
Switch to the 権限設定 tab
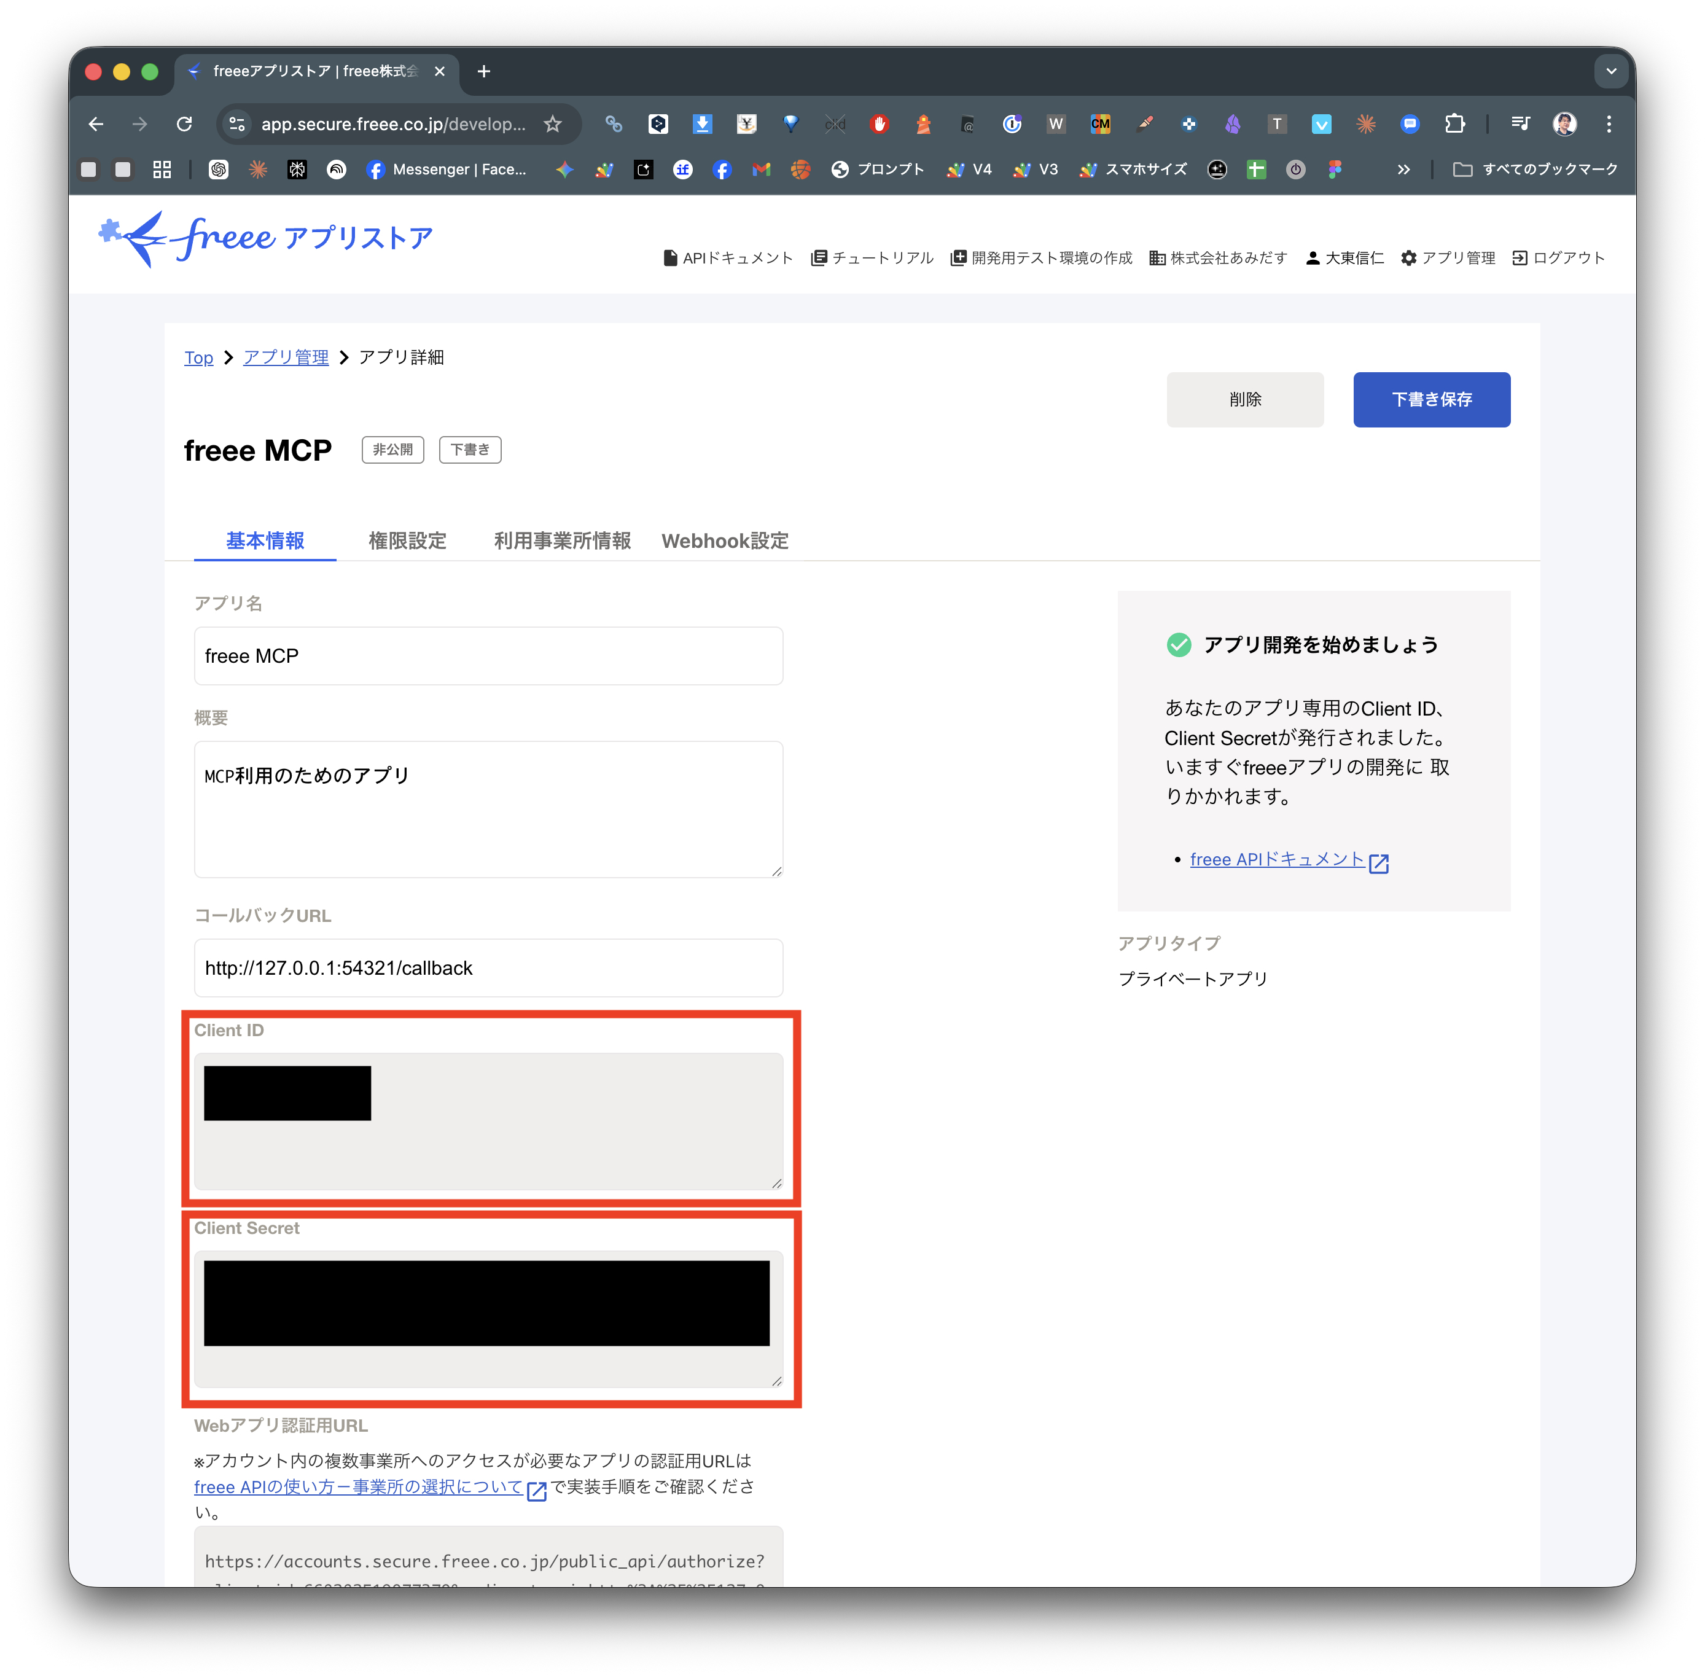point(407,541)
